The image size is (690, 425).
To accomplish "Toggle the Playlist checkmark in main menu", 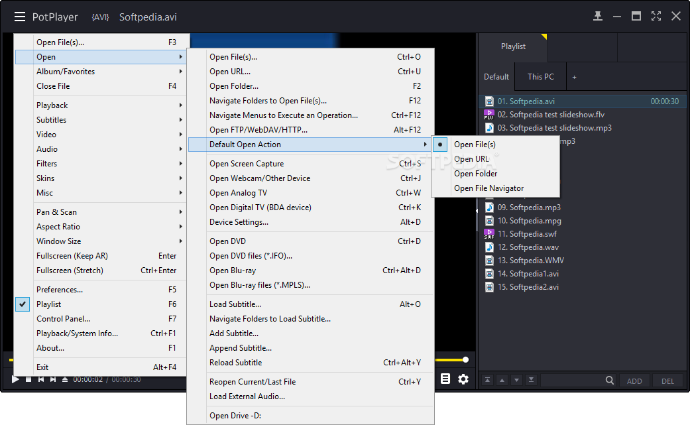I will tap(23, 304).
